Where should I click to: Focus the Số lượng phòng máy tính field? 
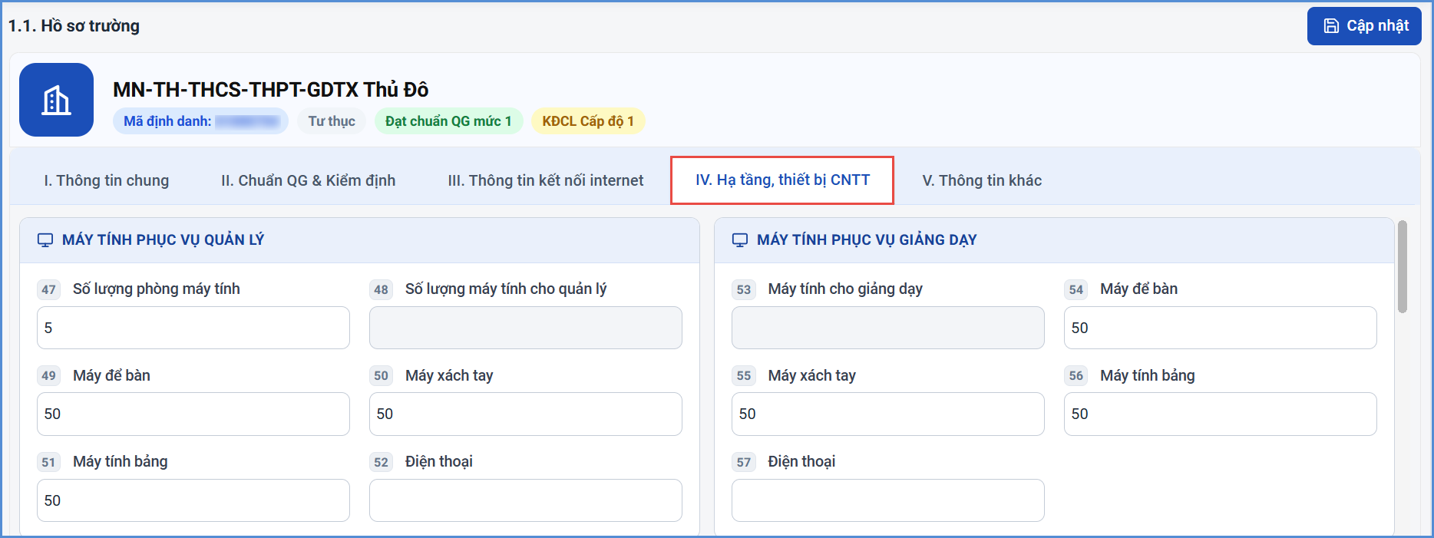click(x=193, y=328)
